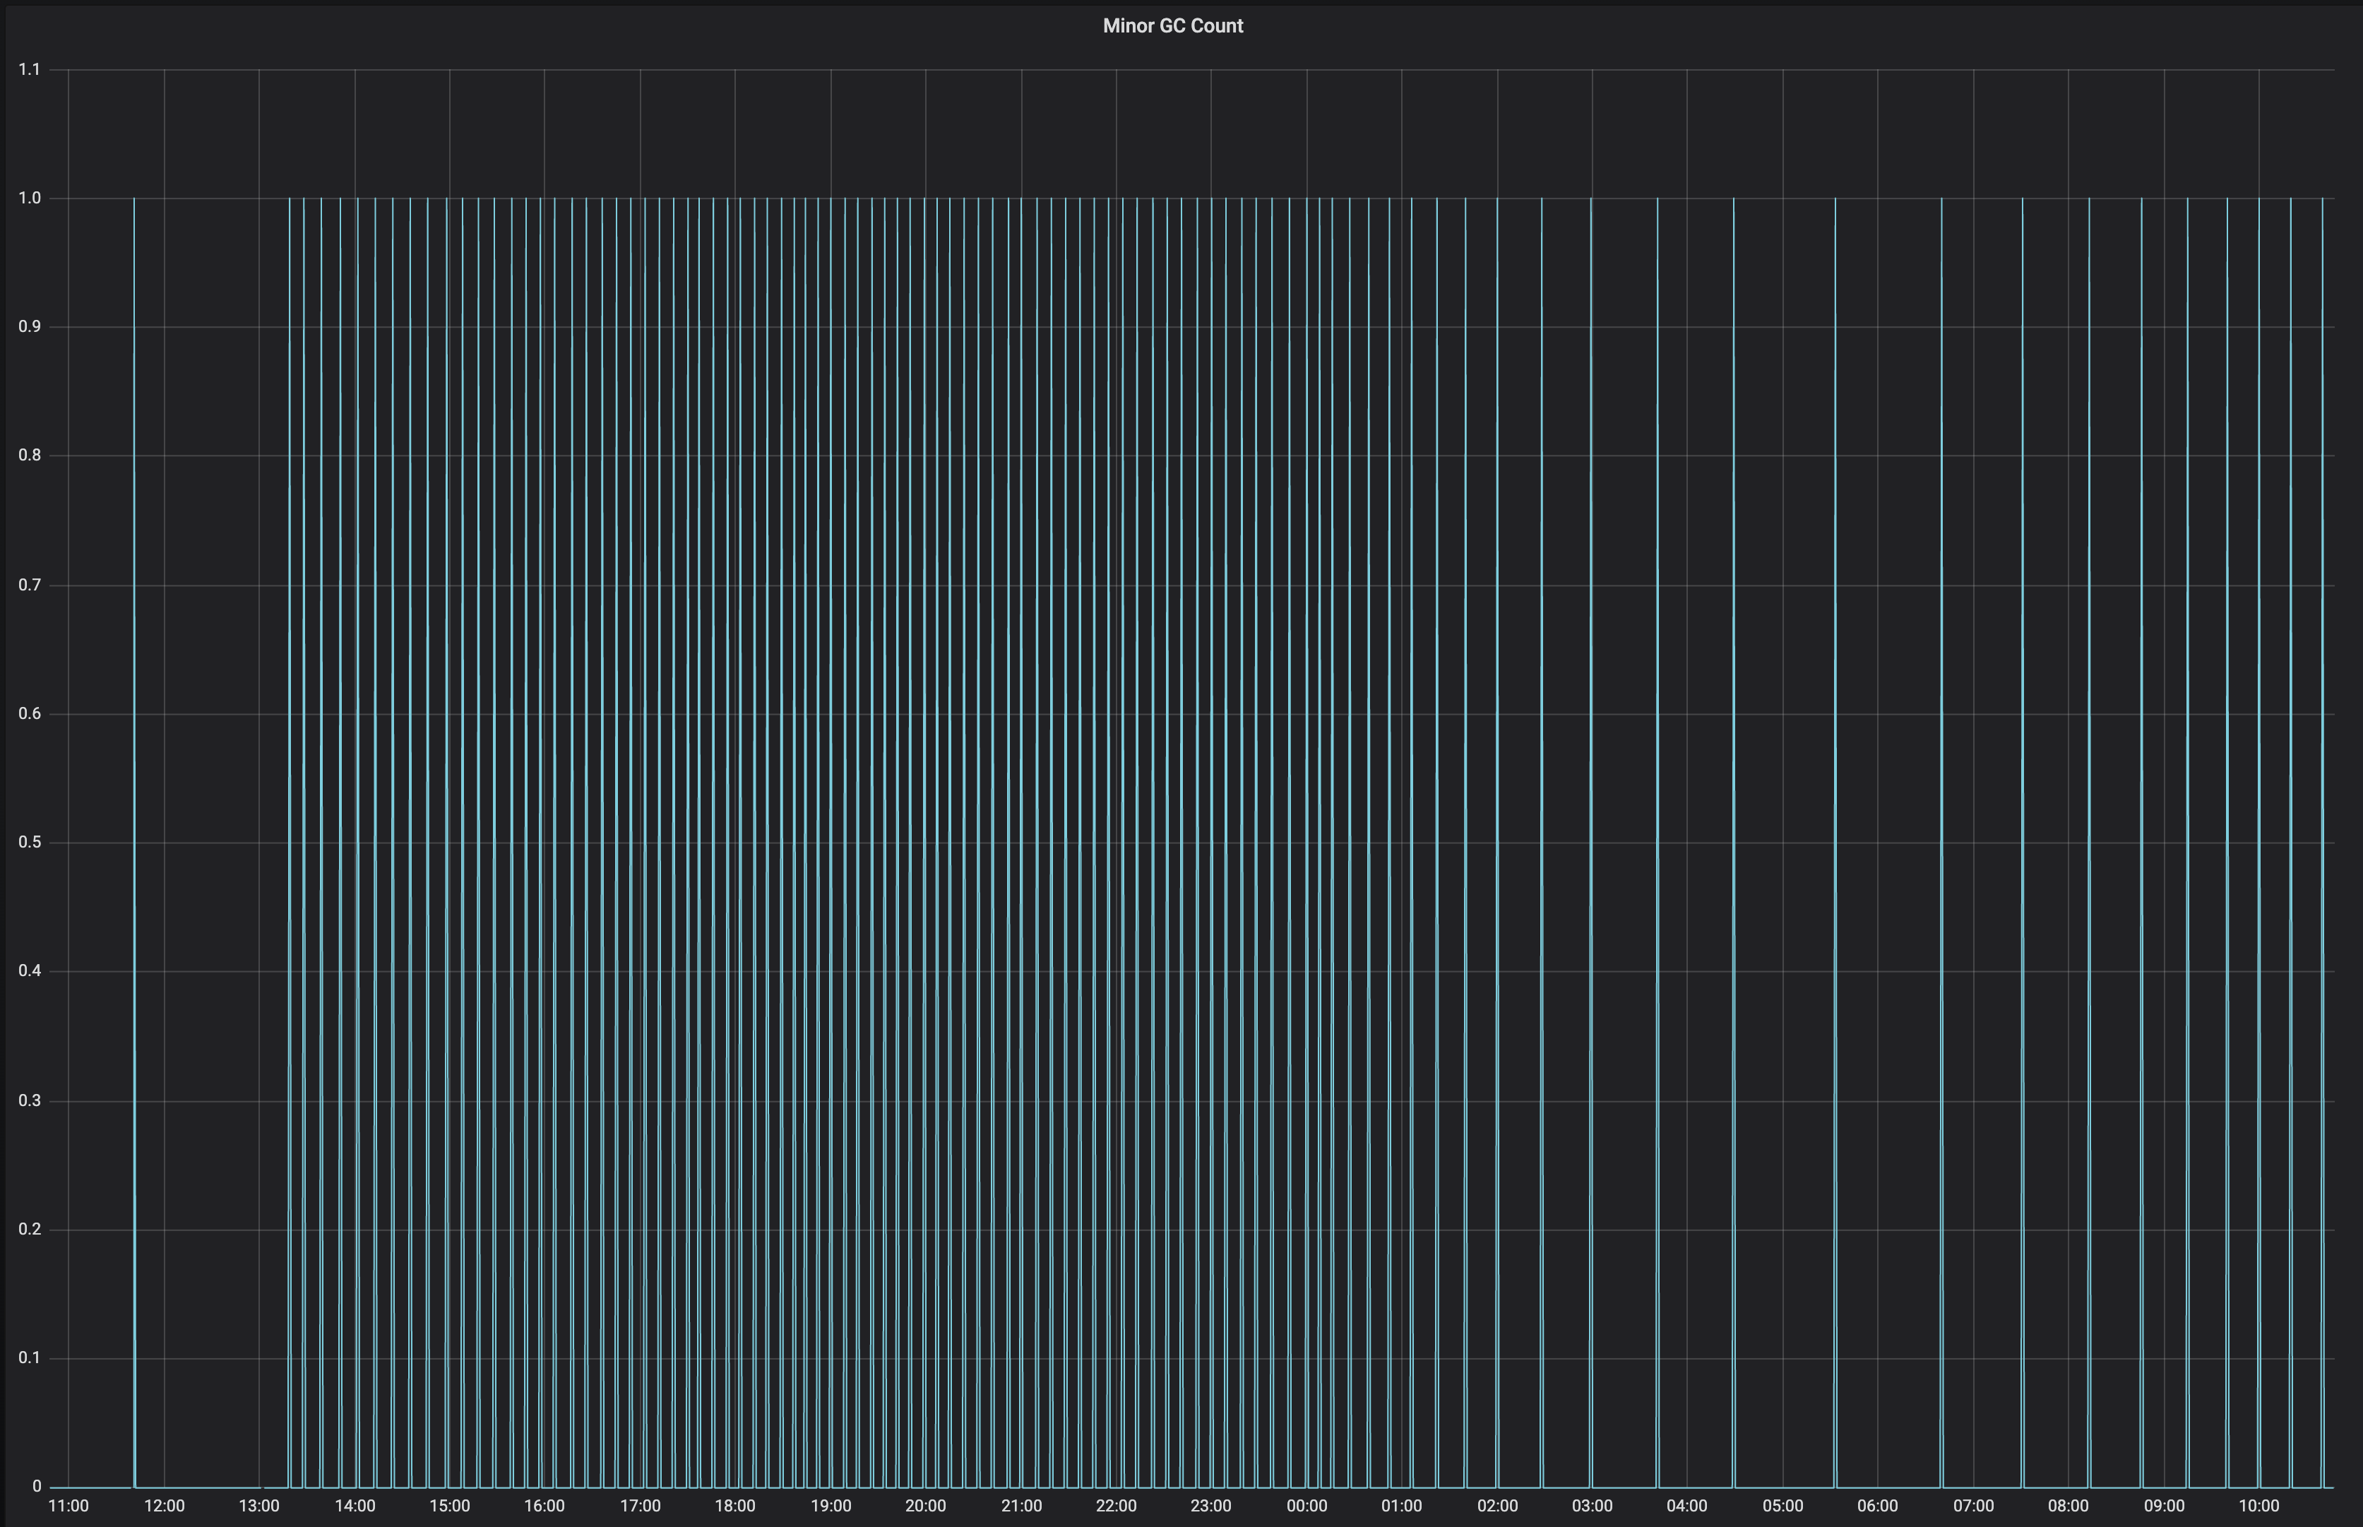
Task: Click the 08:00 time axis label
Action: point(2068,1507)
